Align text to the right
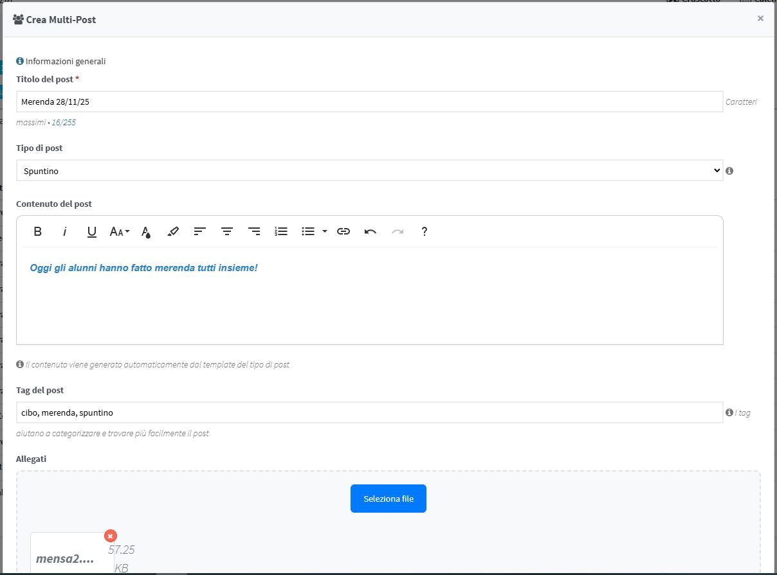 [x=254, y=231]
